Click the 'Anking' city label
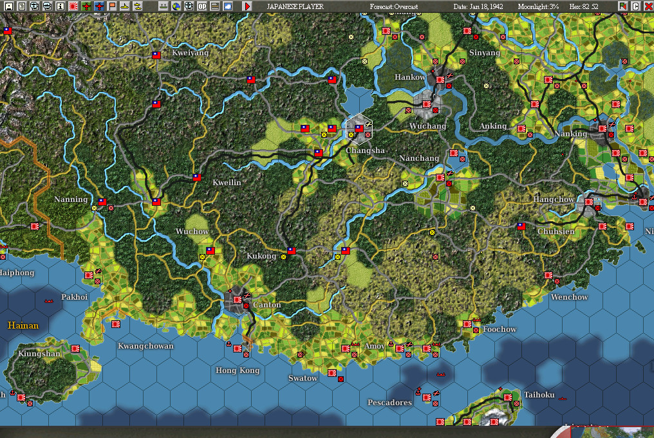Image resolution: width=654 pixels, height=438 pixels. point(493,126)
